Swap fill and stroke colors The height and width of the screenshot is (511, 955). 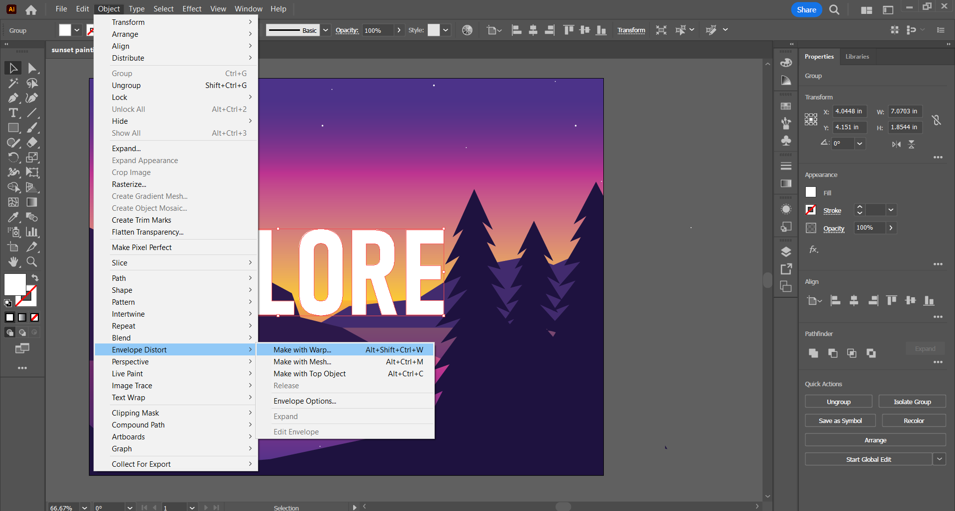tap(35, 278)
